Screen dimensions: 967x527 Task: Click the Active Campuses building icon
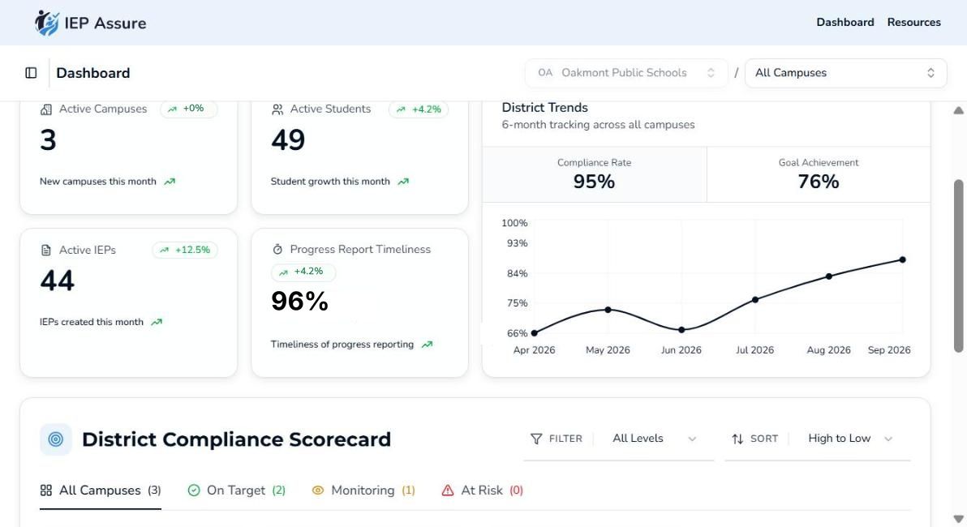coord(45,109)
